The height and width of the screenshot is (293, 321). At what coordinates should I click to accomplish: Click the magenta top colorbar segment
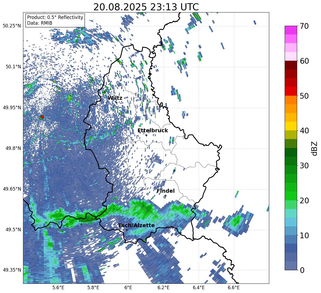[x=291, y=30]
